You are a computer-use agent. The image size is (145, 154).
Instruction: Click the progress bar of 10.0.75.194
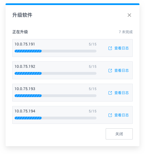point(55,118)
